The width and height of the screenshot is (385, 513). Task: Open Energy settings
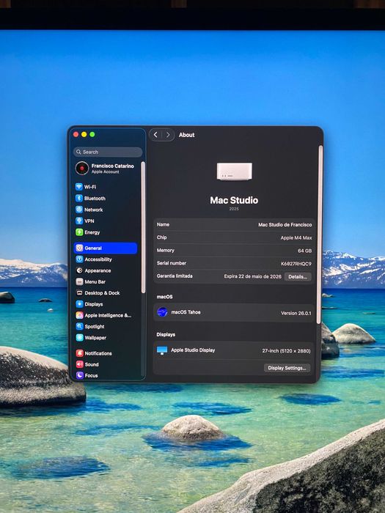(x=88, y=232)
